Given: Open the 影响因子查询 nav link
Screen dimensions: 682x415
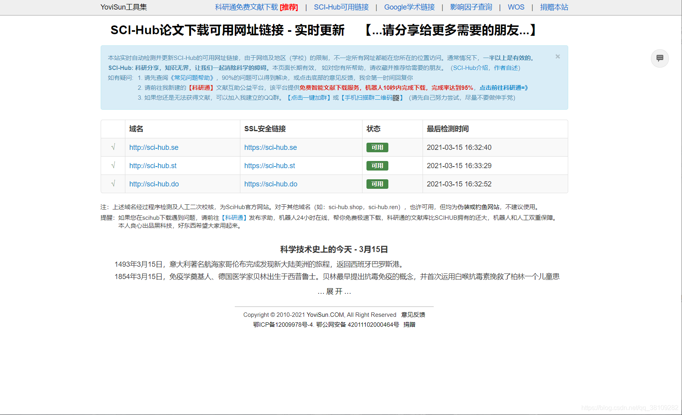Looking at the screenshot, I should coord(471,7).
